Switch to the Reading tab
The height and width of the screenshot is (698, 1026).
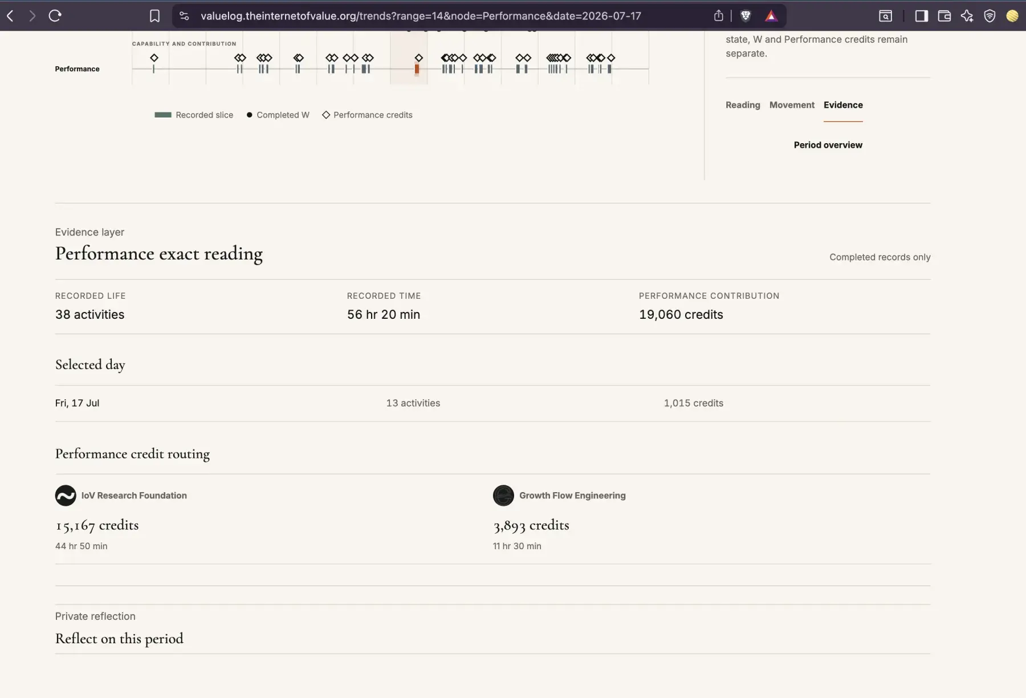pos(743,105)
